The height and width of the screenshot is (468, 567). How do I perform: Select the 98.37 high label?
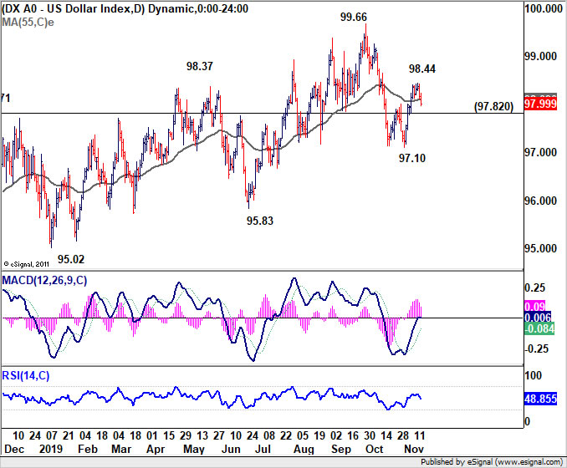click(200, 66)
